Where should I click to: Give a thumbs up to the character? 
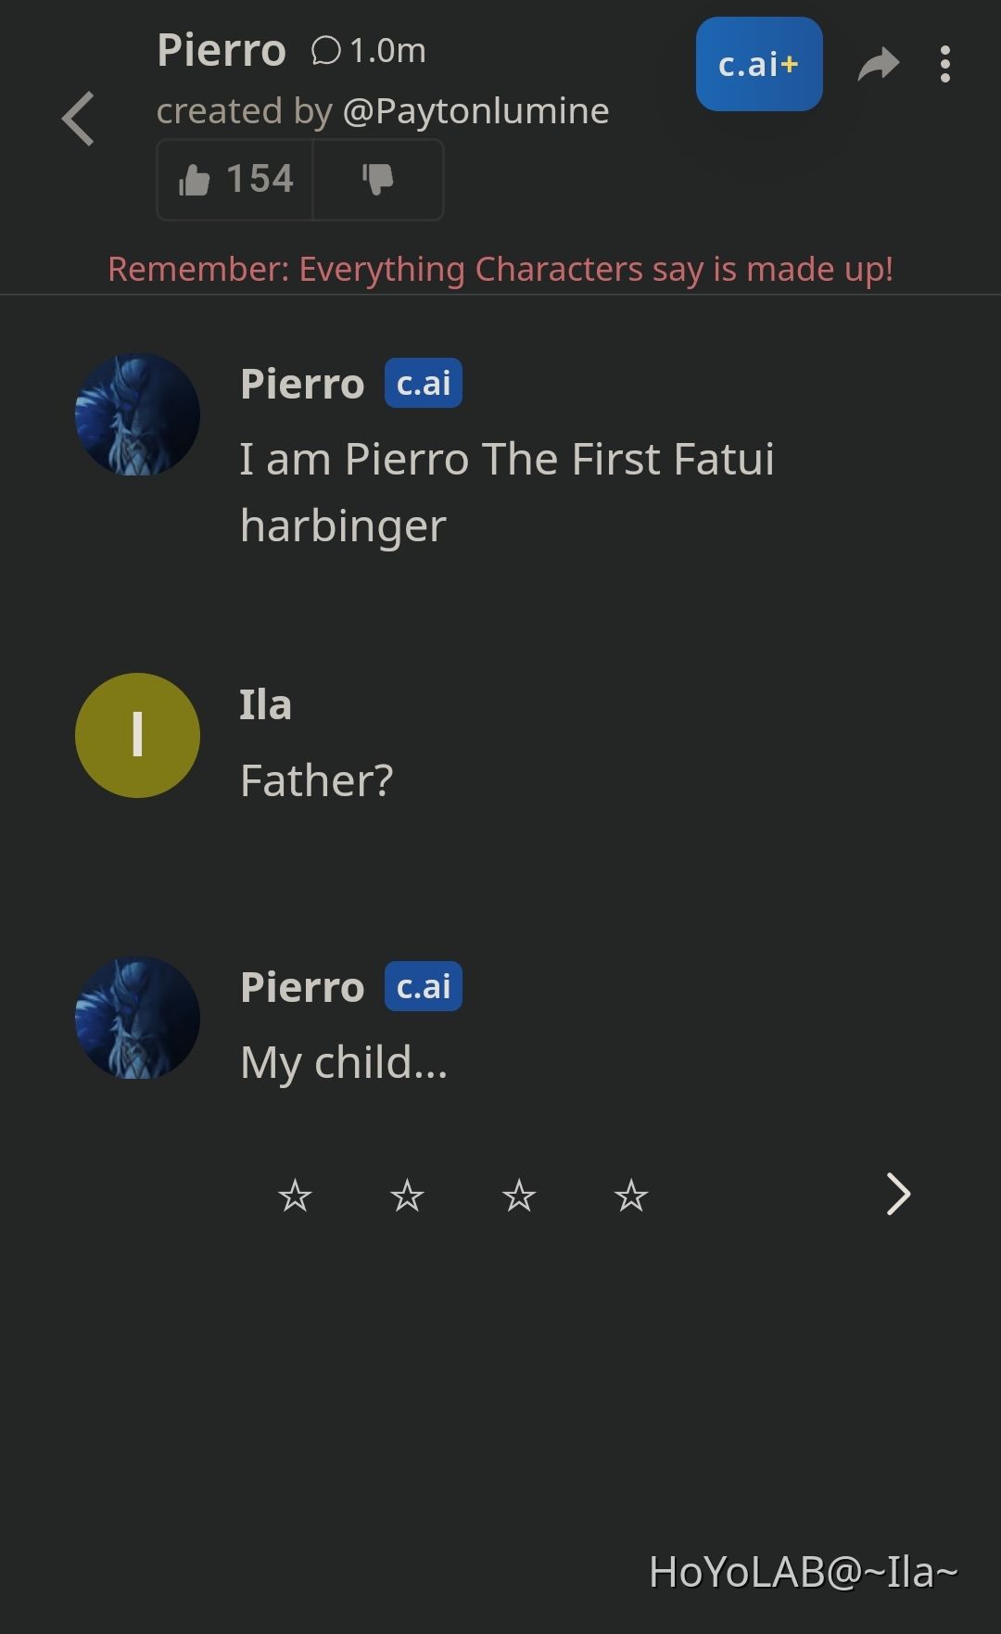(234, 180)
